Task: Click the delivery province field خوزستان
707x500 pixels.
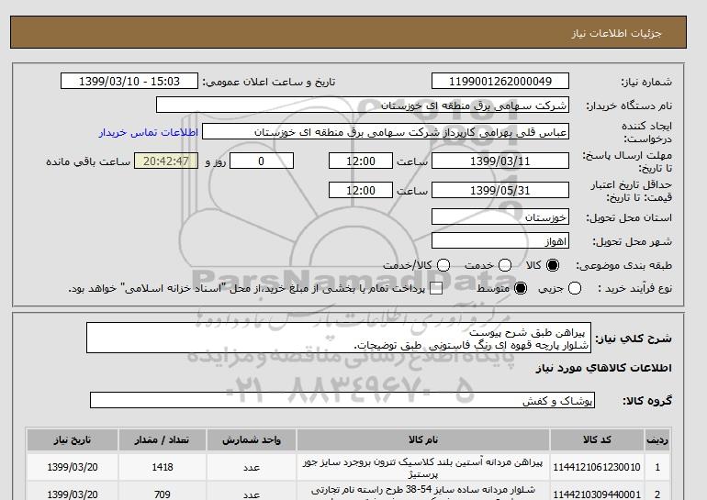Action: coord(500,217)
